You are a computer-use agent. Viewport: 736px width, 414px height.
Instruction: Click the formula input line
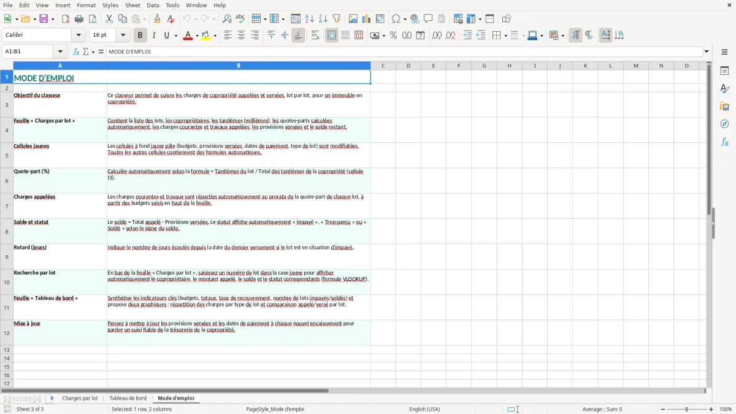[404, 52]
